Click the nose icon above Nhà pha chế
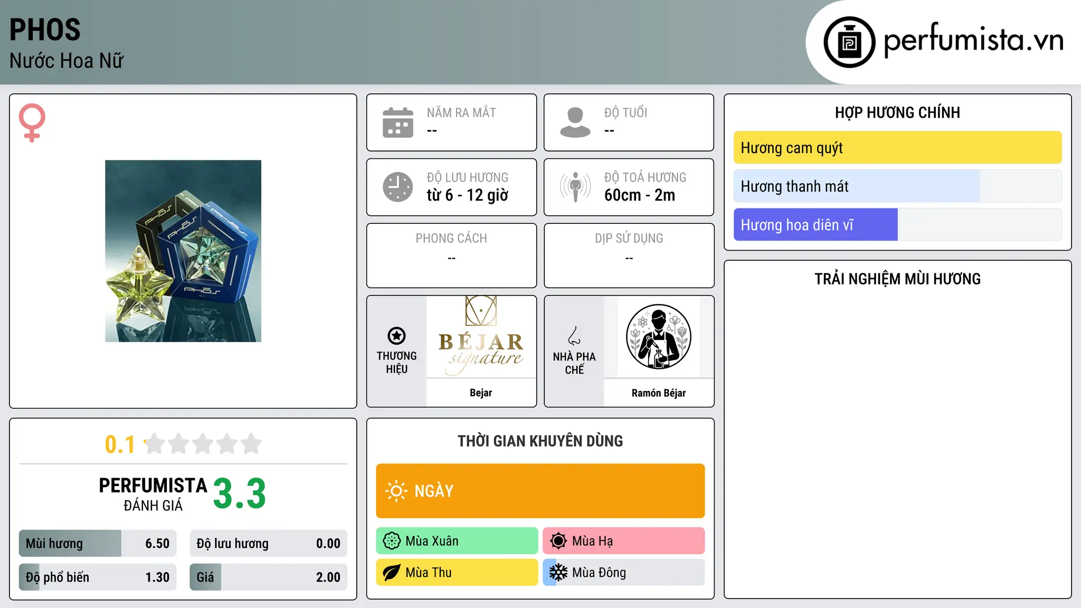The width and height of the screenshot is (1081, 608). click(x=574, y=336)
